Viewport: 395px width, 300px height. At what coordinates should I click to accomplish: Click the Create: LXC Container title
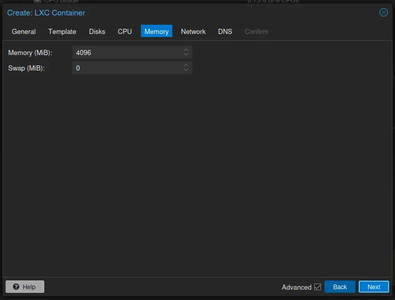pos(46,12)
